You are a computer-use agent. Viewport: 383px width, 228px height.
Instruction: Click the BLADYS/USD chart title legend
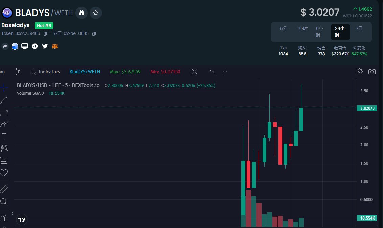pyautogui.click(x=58, y=85)
